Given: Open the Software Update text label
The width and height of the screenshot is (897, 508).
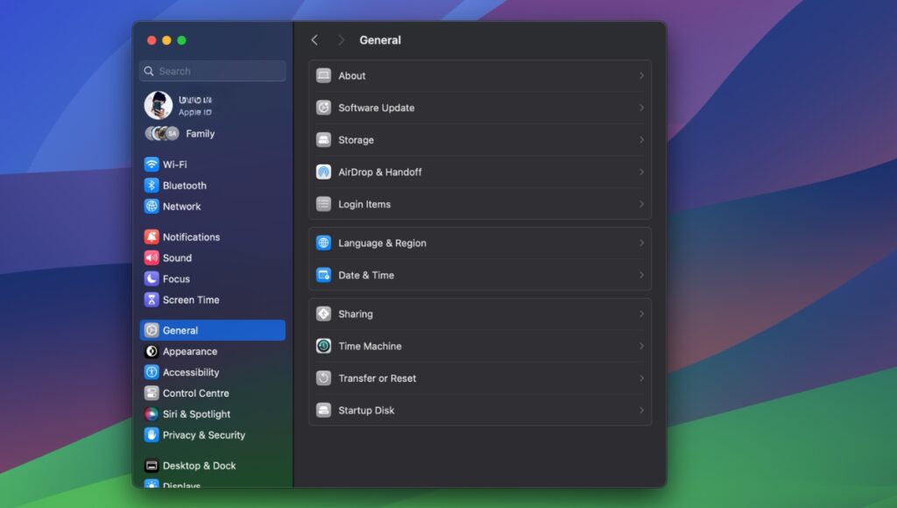Looking at the screenshot, I should [x=377, y=108].
